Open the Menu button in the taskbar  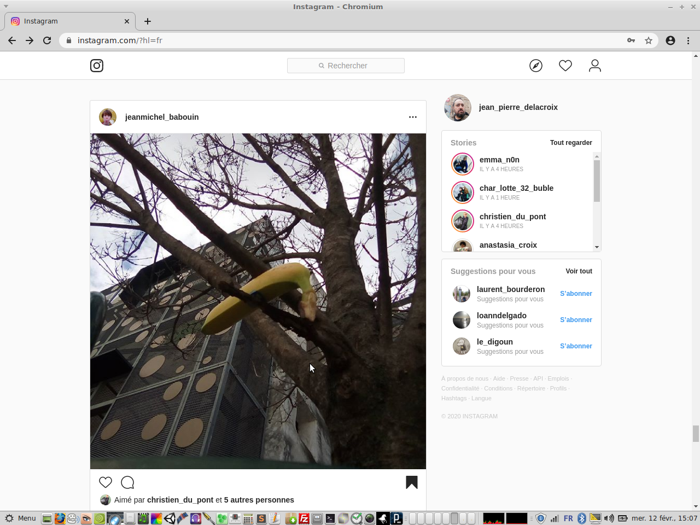[20, 518]
